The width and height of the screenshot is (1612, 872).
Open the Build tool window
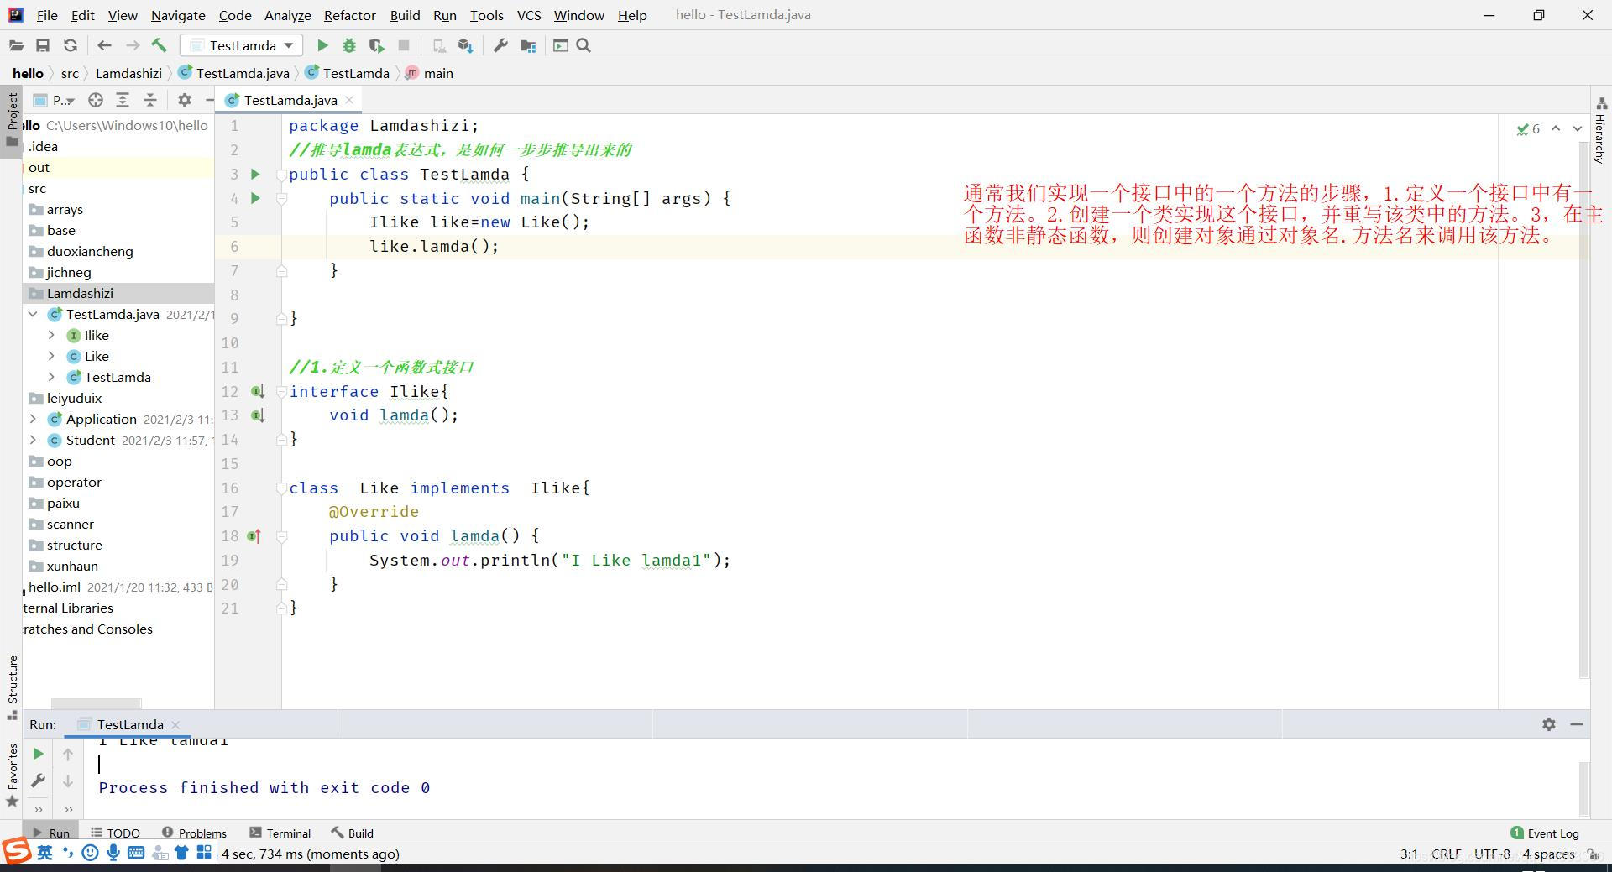point(353,833)
